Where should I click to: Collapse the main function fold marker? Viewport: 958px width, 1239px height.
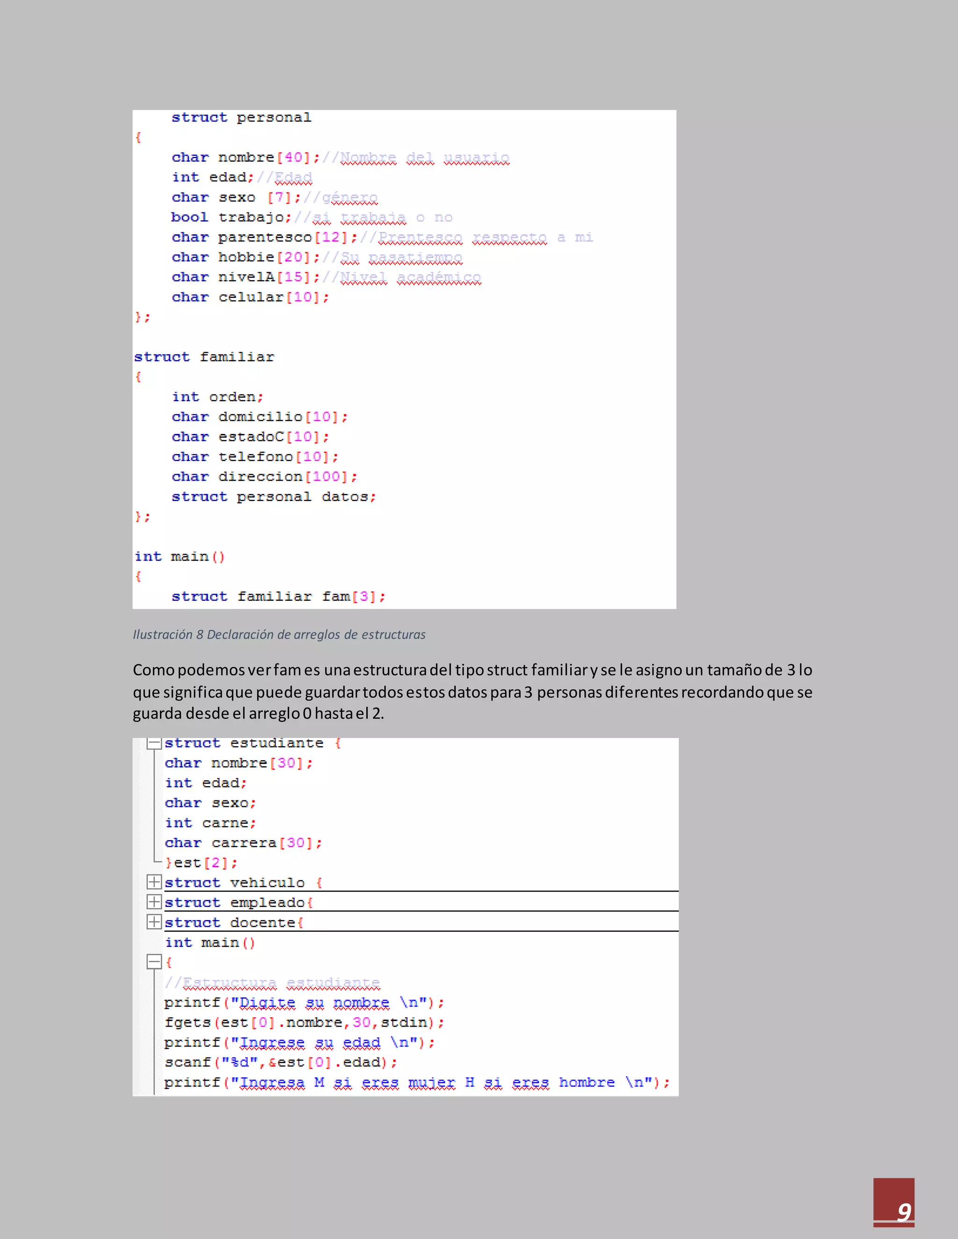pyautogui.click(x=154, y=962)
